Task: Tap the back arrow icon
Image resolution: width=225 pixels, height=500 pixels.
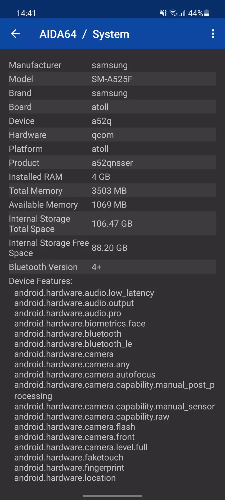Action: pos(15,34)
